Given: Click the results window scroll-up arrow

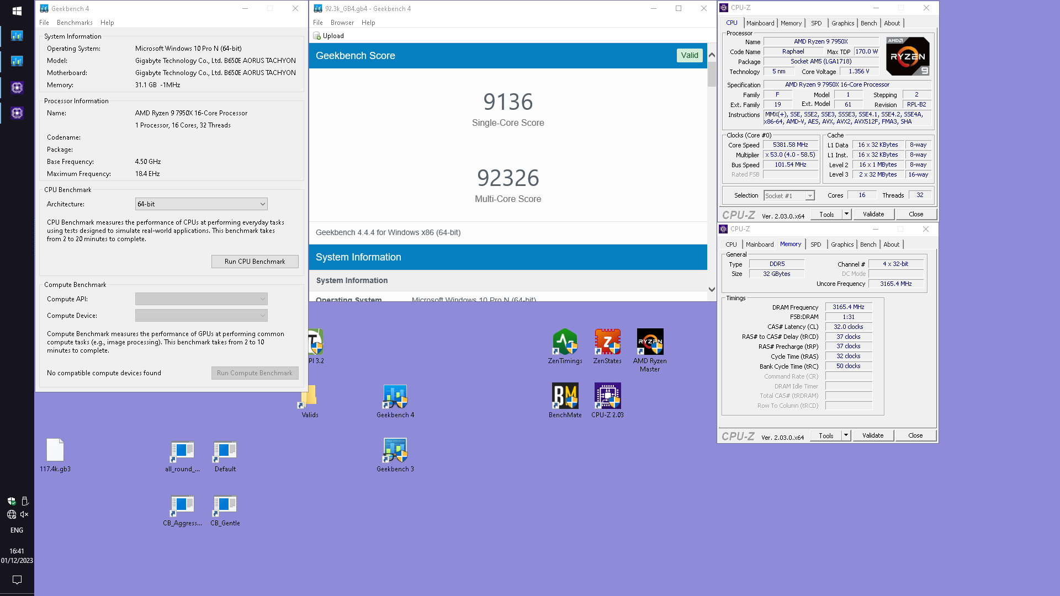Looking at the screenshot, I should click(x=712, y=55).
